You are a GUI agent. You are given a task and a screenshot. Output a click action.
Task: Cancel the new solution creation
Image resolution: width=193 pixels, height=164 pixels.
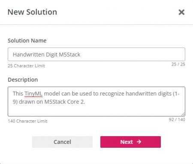(62, 142)
